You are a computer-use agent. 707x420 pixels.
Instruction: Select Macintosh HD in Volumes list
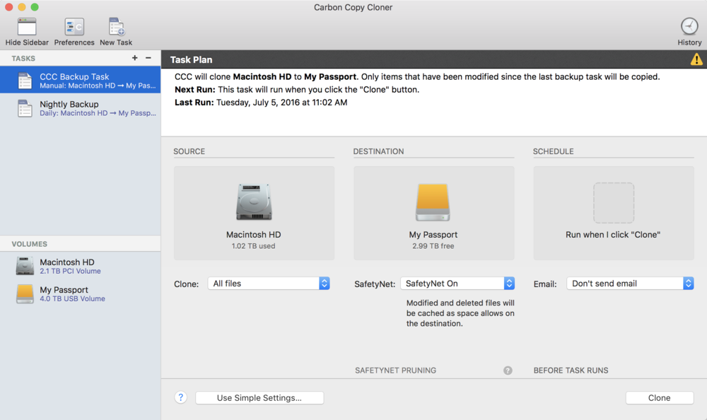pos(81,266)
